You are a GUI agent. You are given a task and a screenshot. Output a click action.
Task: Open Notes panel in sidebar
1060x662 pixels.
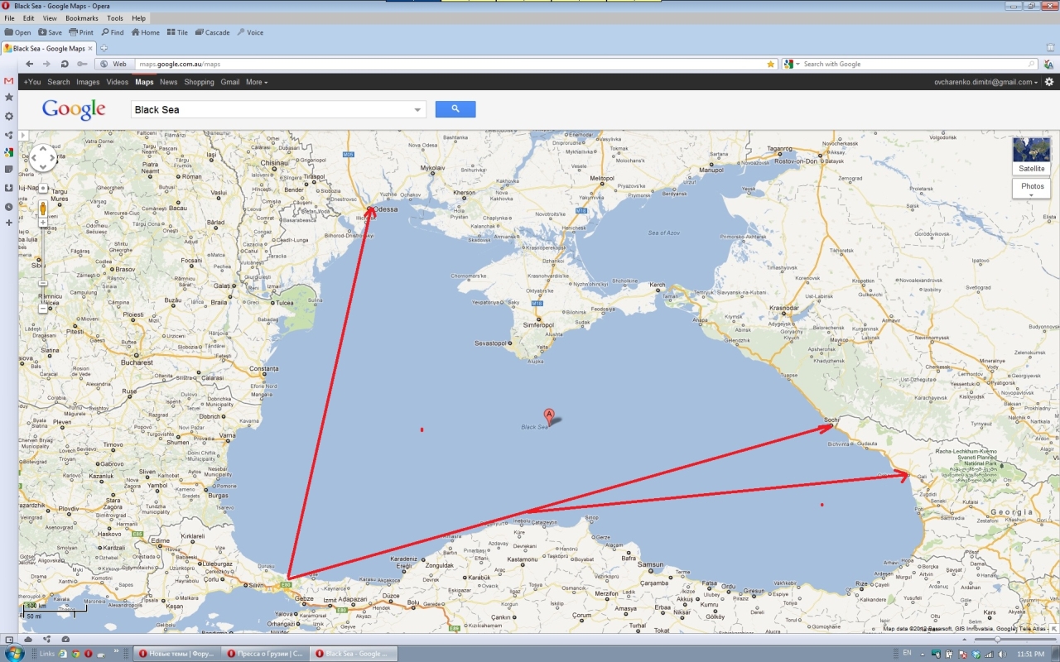click(x=9, y=169)
